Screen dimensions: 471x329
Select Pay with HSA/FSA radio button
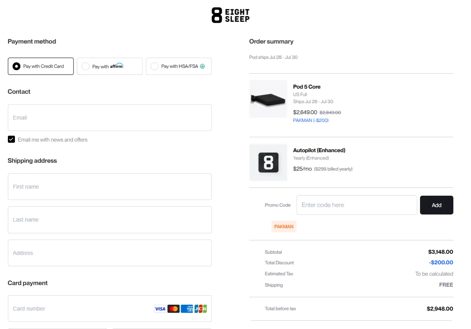(x=155, y=66)
